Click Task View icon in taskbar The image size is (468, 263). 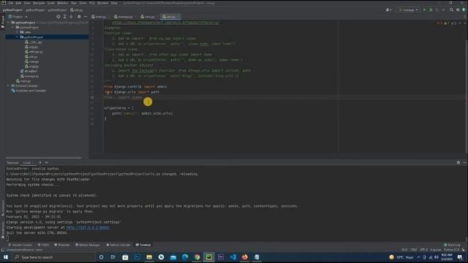click(113, 257)
